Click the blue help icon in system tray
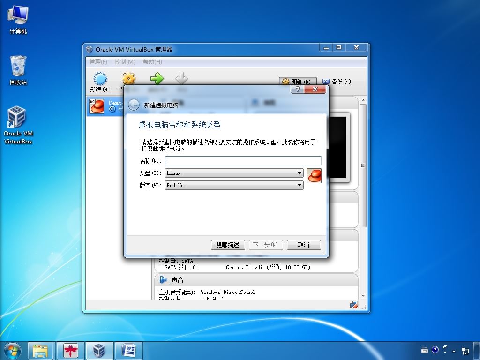The image size is (480, 360). [x=435, y=350]
